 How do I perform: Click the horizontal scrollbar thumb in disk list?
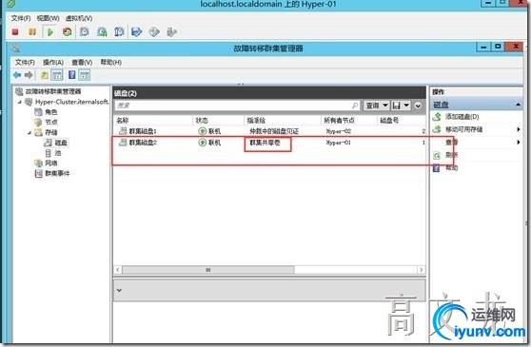(208, 270)
